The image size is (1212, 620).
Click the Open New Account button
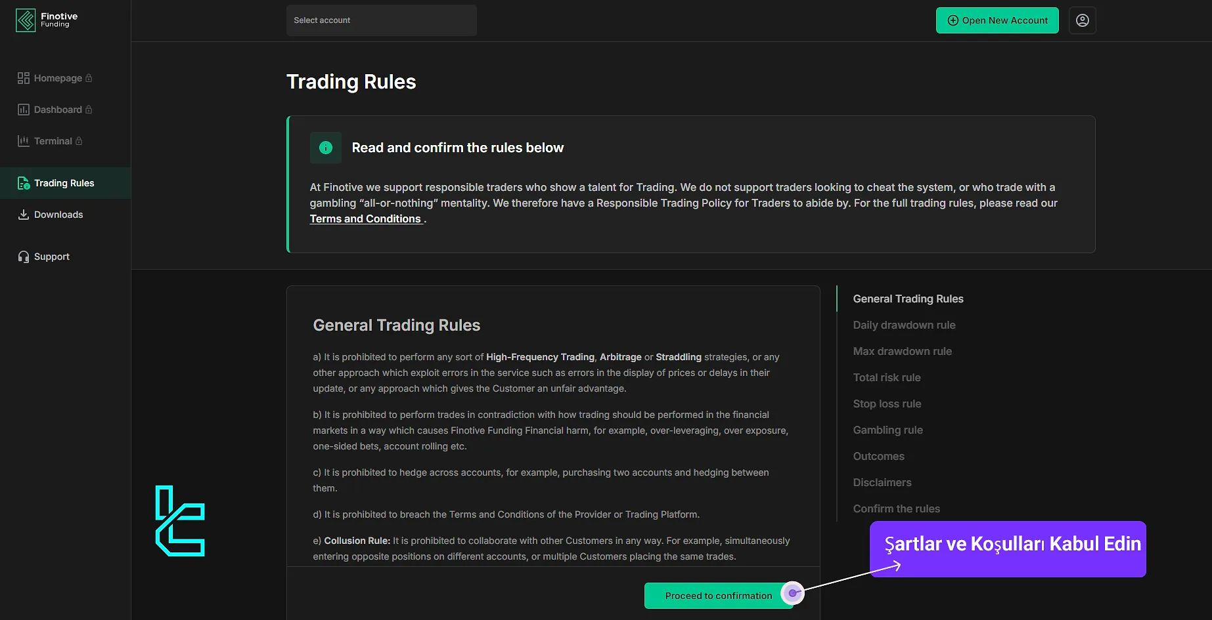997,20
